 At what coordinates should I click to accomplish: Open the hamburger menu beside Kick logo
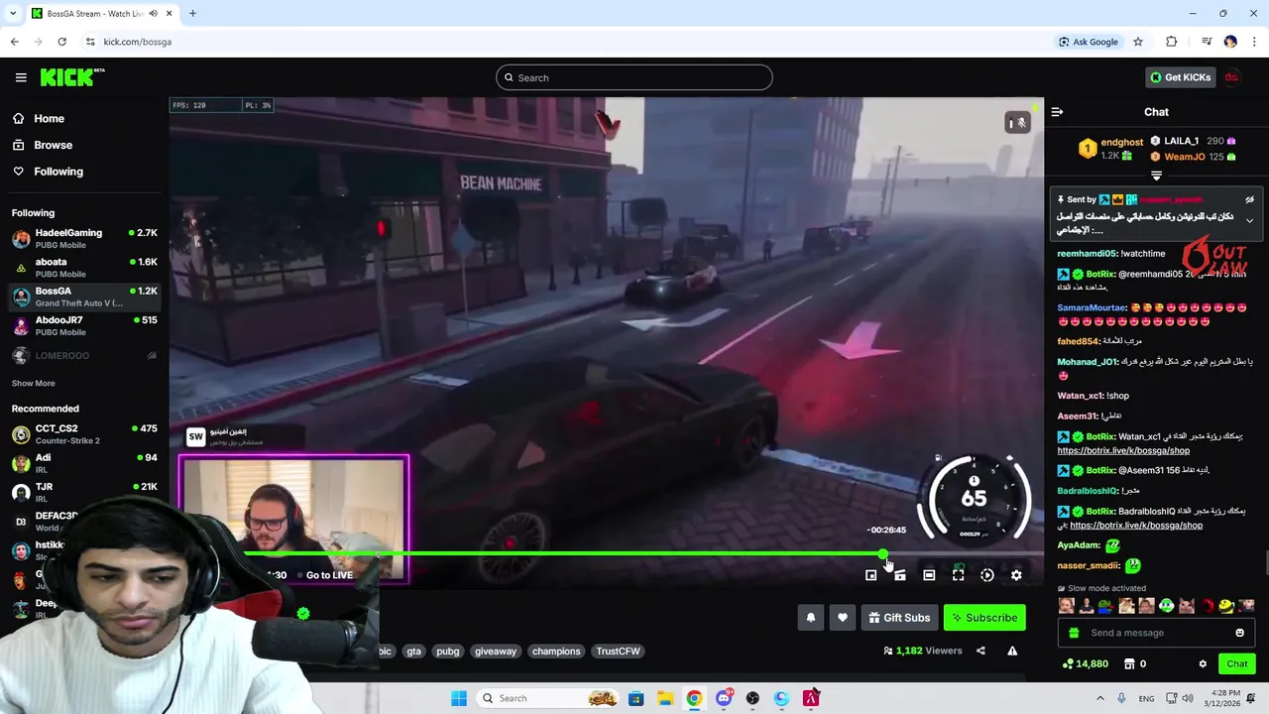(21, 77)
